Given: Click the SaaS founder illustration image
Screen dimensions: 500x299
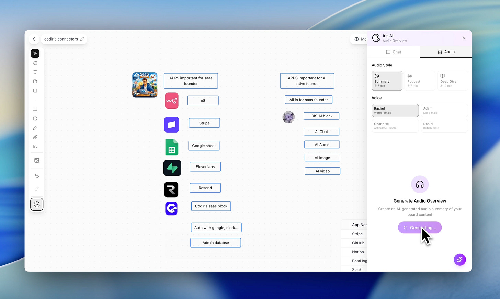Looking at the screenshot, I should click(x=145, y=85).
